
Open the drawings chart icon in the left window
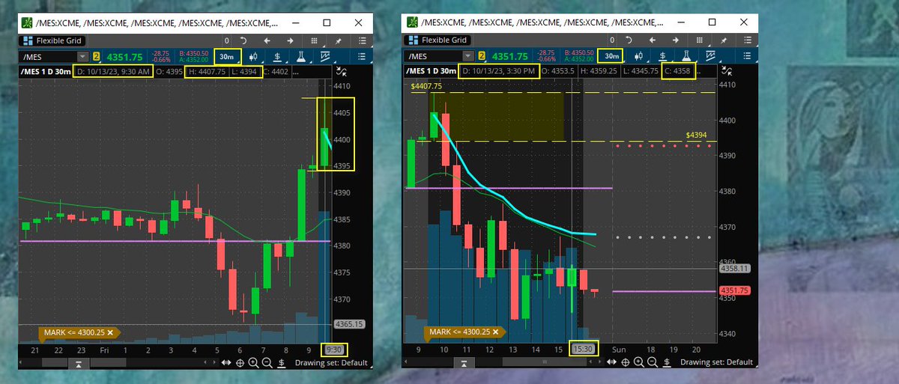325,56
